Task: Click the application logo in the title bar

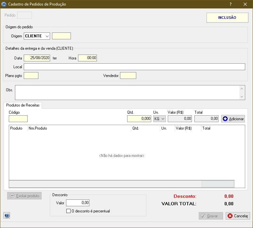Action: (4, 4)
